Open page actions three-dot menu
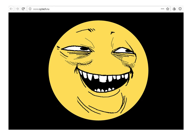191x135 pixels. [x=162, y=9]
